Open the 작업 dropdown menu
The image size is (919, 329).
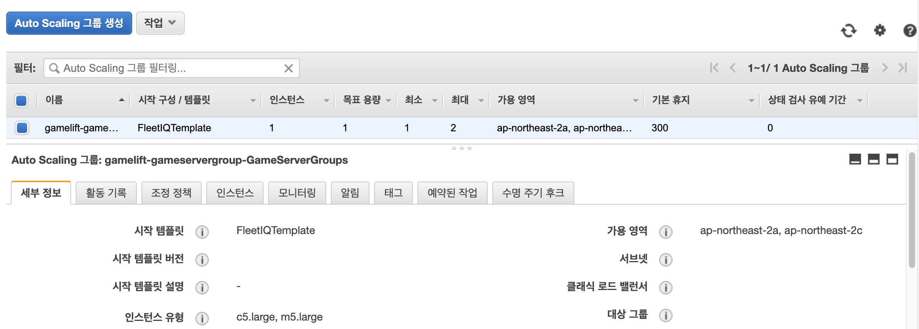point(160,23)
